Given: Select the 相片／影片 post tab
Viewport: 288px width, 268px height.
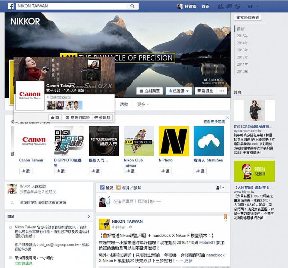Looking at the screenshot, I should point(129,187).
